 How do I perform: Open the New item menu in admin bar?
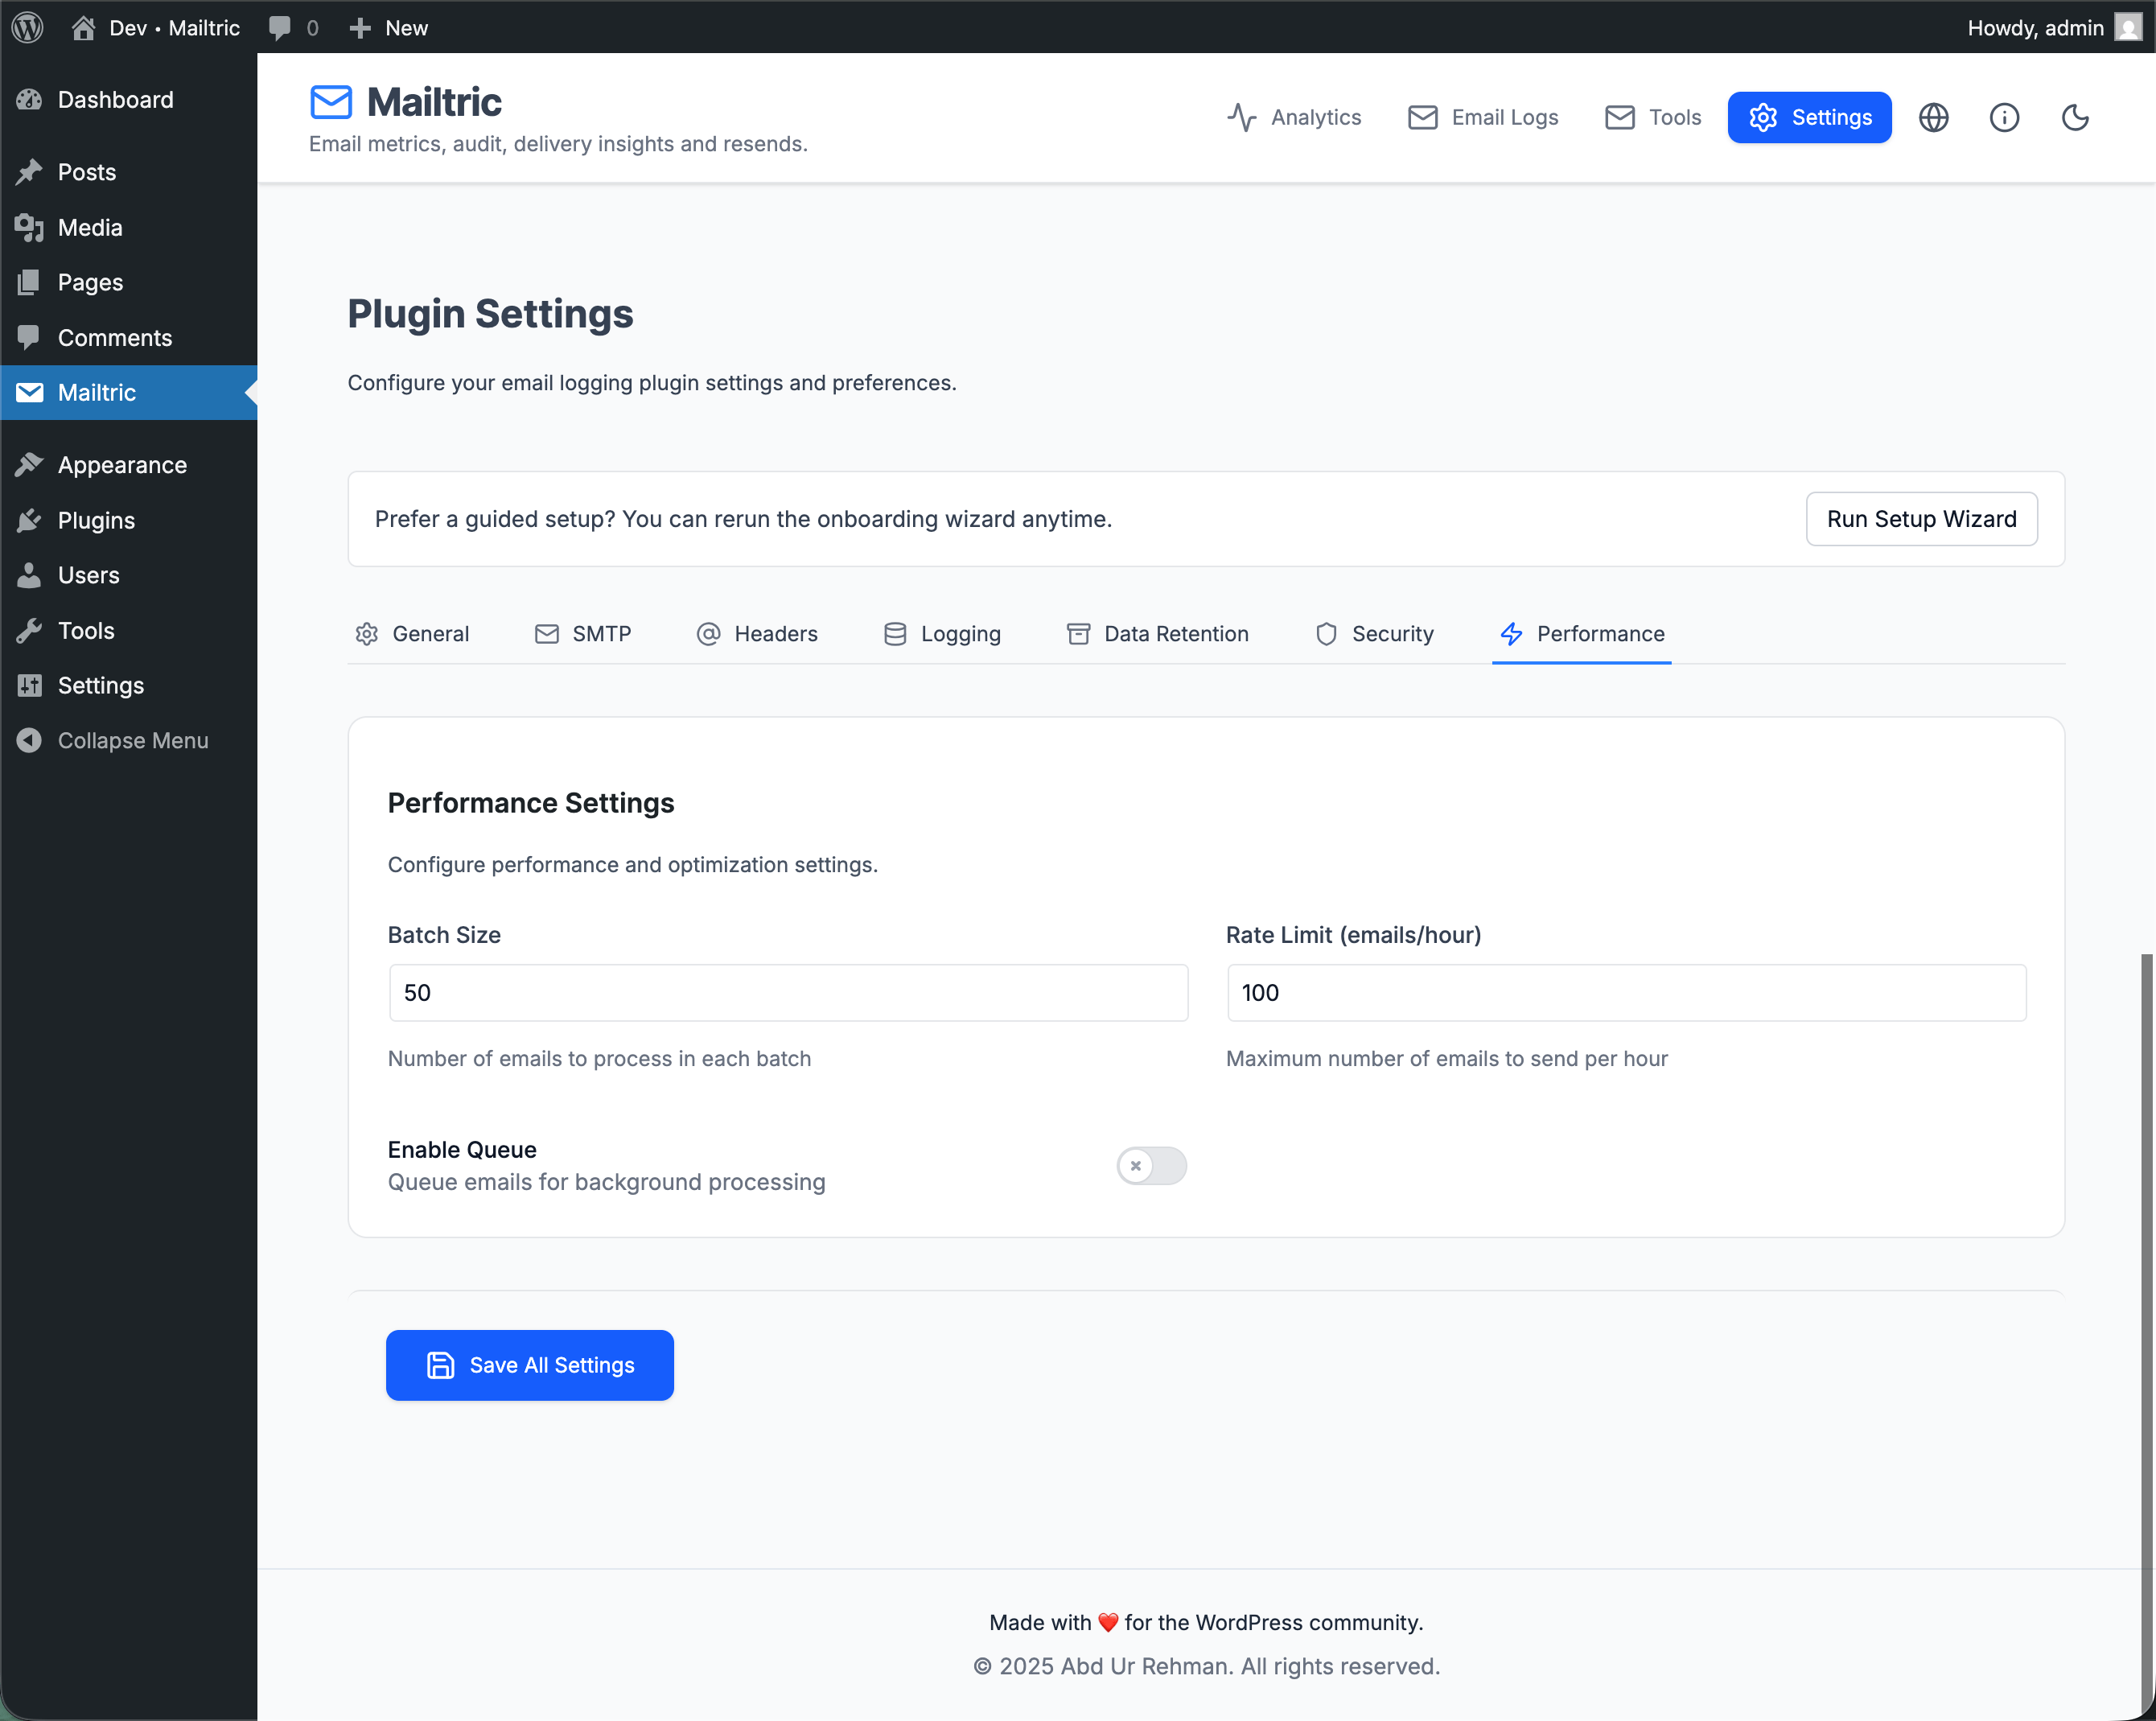(x=388, y=27)
